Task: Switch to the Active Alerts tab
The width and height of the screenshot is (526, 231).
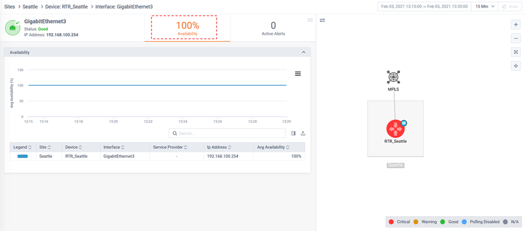Action: point(273,28)
